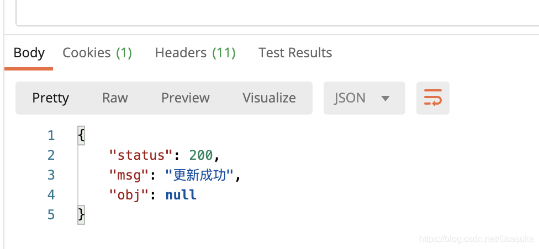Click line number 5 in the gutter

pyautogui.click(x=51, y=215)
